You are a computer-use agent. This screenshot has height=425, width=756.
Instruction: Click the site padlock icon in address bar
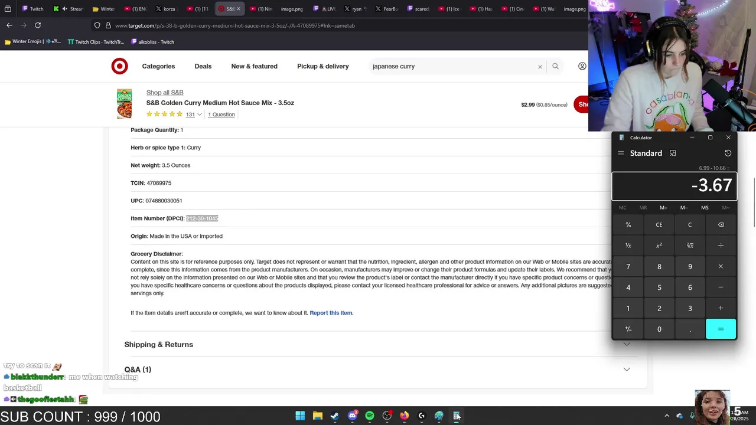click(x=108, y=25)
